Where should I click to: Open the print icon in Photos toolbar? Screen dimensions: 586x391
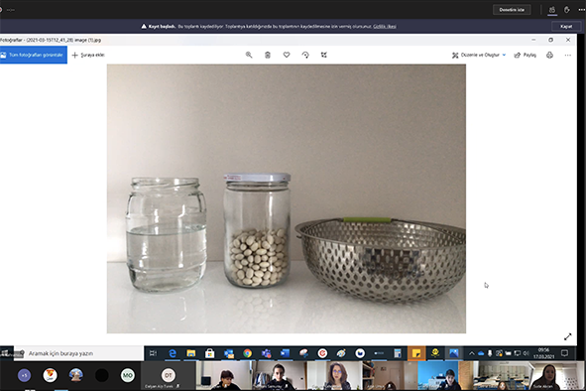tap(549, 55)
